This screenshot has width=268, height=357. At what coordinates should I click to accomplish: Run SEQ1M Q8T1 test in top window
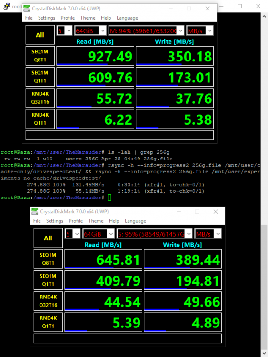(x=40, y=56)
